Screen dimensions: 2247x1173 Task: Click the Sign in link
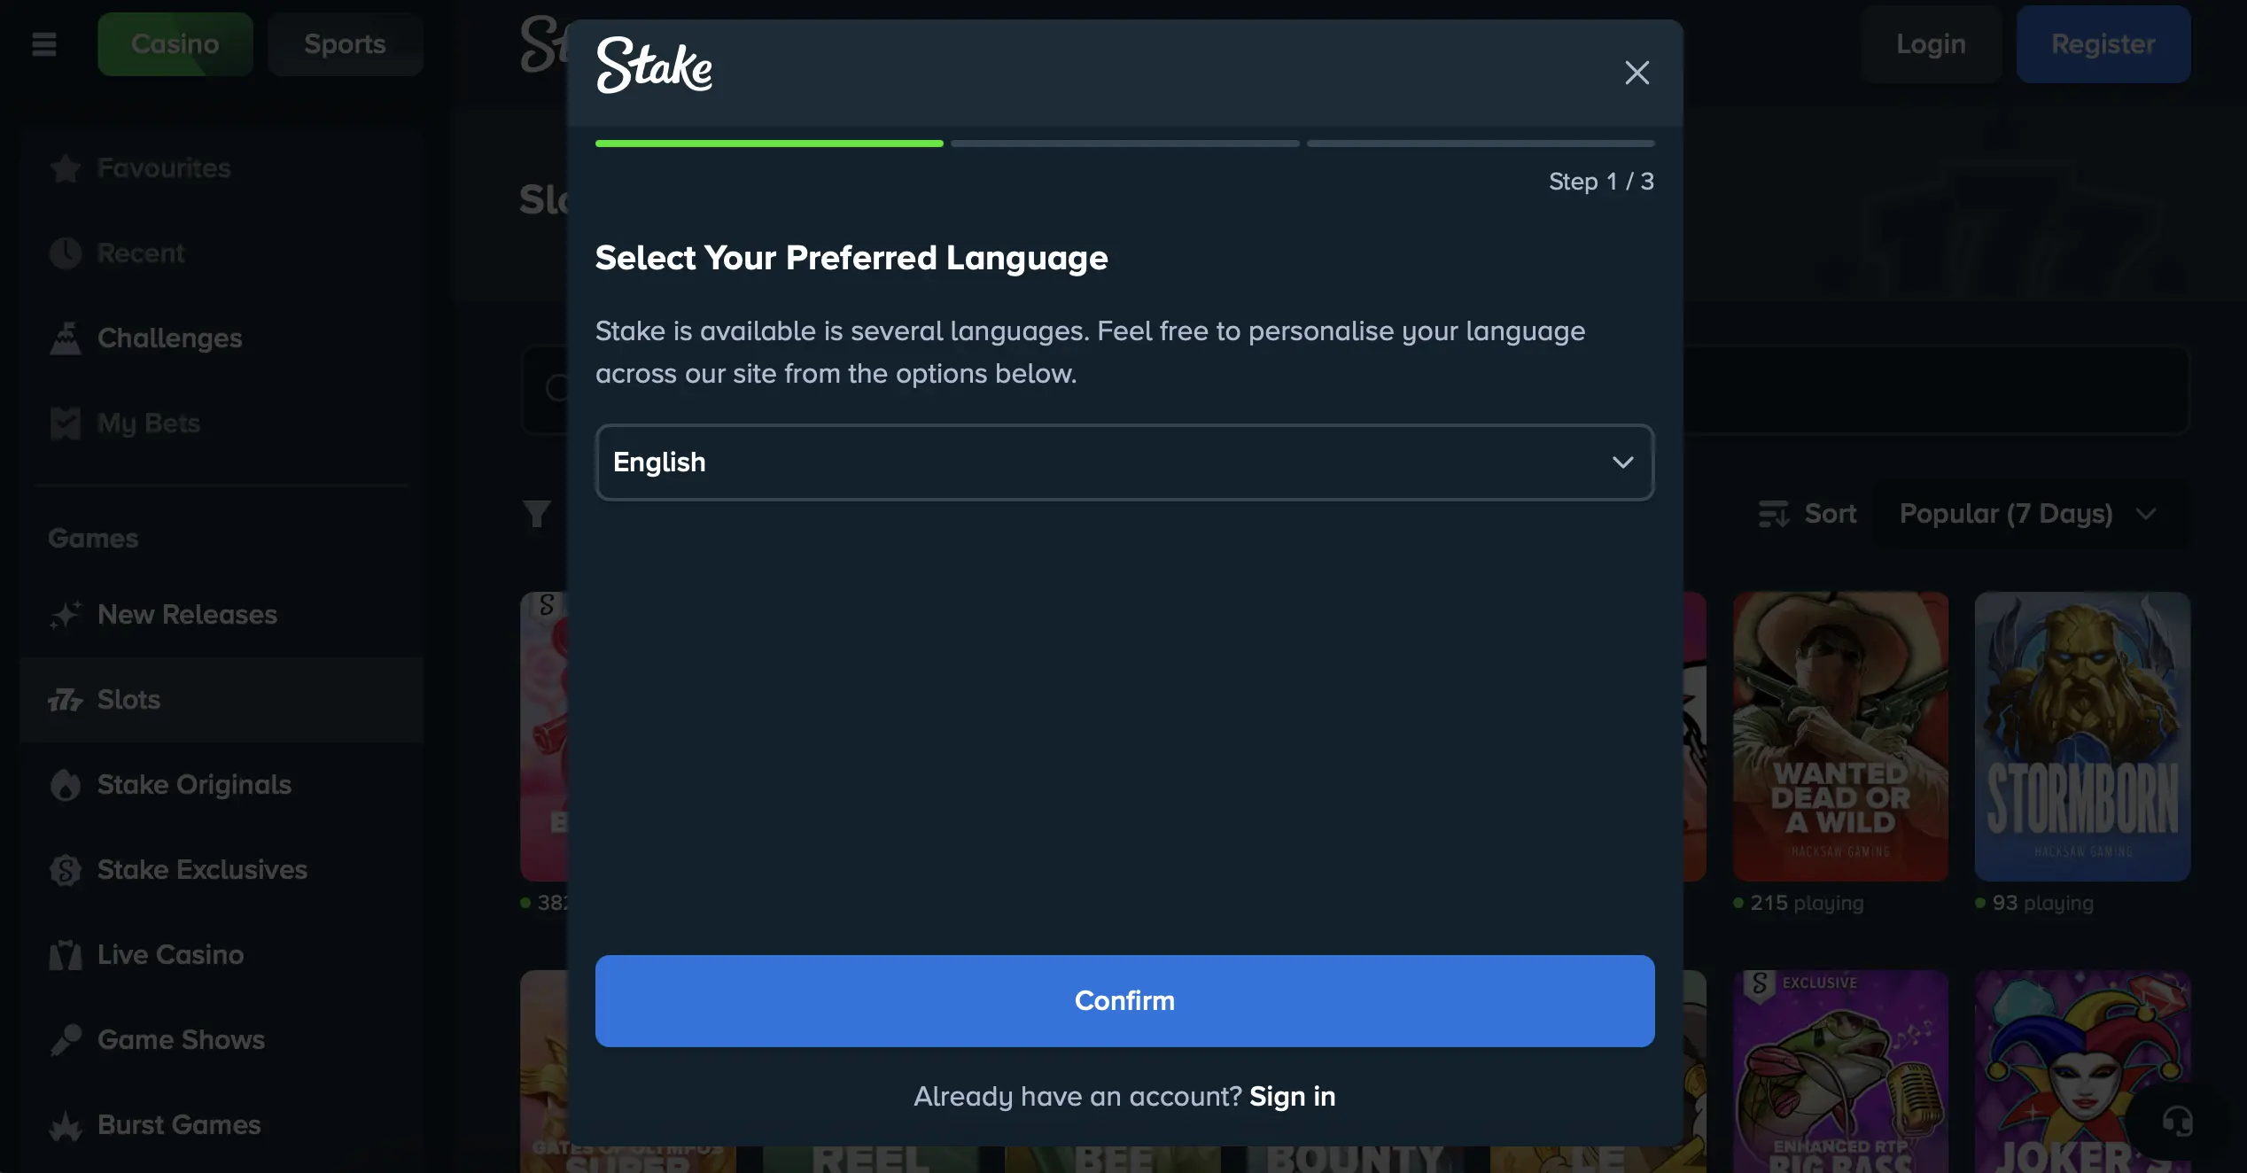(1292, 1097)
